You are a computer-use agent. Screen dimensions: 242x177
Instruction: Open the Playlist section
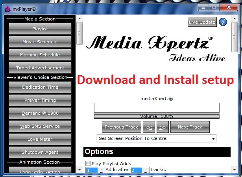click(40, 29)
